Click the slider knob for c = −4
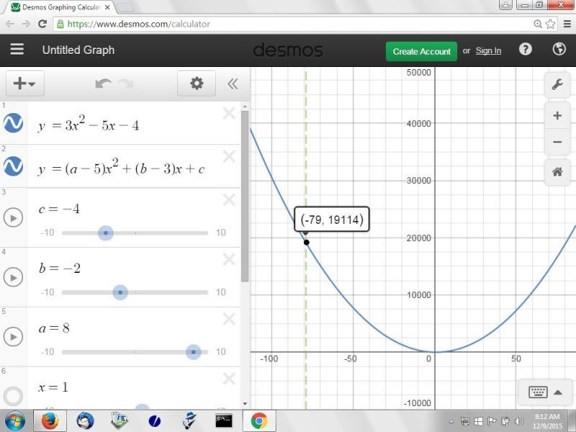 click(x=106, y=233)
